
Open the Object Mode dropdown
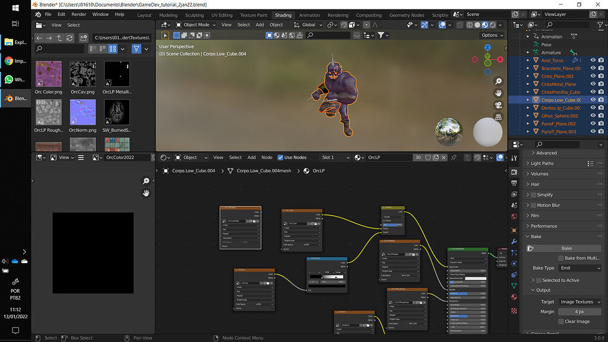196,25
